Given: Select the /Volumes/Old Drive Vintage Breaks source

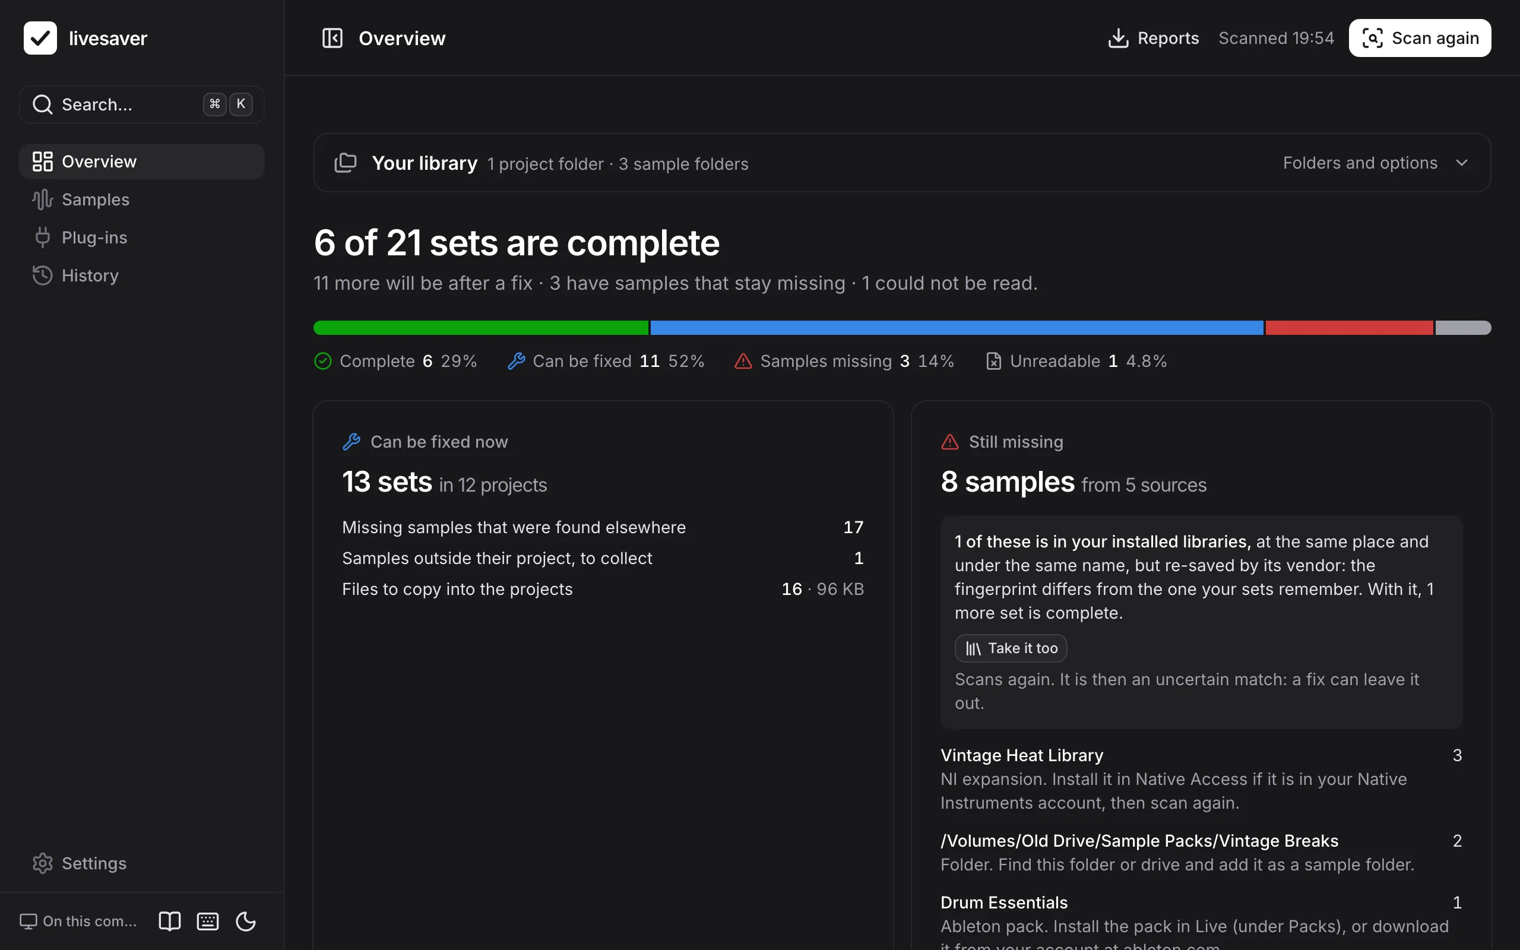Looking at the screenshot, I should (x=1201, y=853).
